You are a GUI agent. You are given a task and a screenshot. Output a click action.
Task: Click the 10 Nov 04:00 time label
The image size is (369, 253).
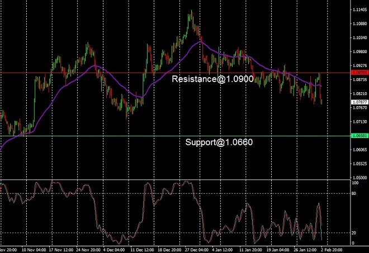point(34,250)
